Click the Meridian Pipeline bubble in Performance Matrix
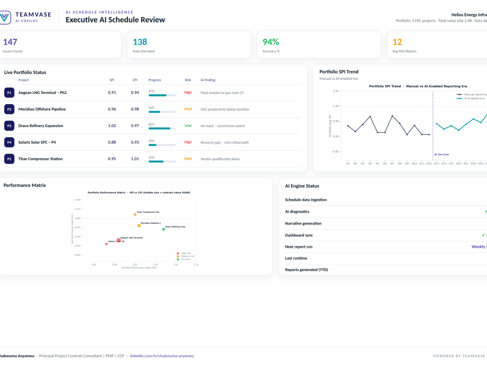This screenshot has height=365, width=487. (139, 226)
